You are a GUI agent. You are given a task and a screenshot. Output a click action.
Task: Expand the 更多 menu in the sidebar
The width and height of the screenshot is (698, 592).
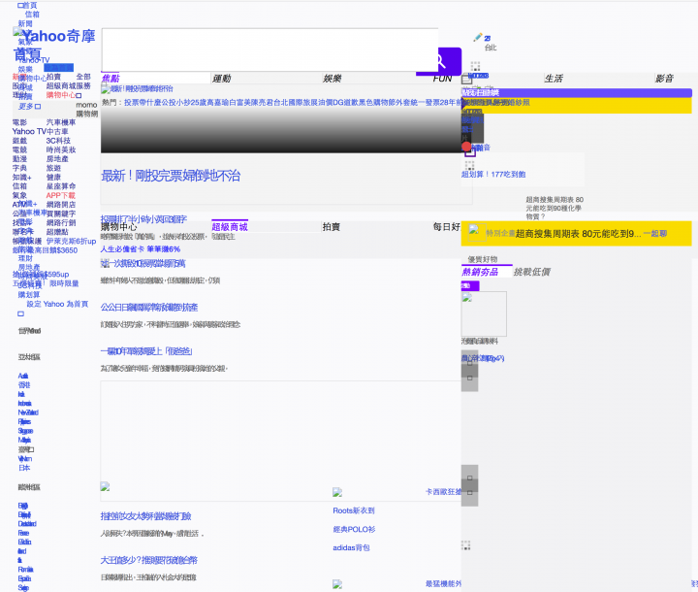coord(29,107)
